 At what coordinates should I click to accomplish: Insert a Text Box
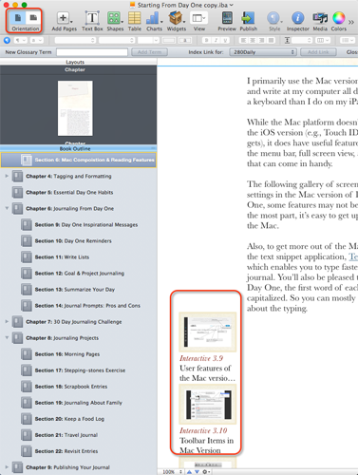(x=92, y=21)
